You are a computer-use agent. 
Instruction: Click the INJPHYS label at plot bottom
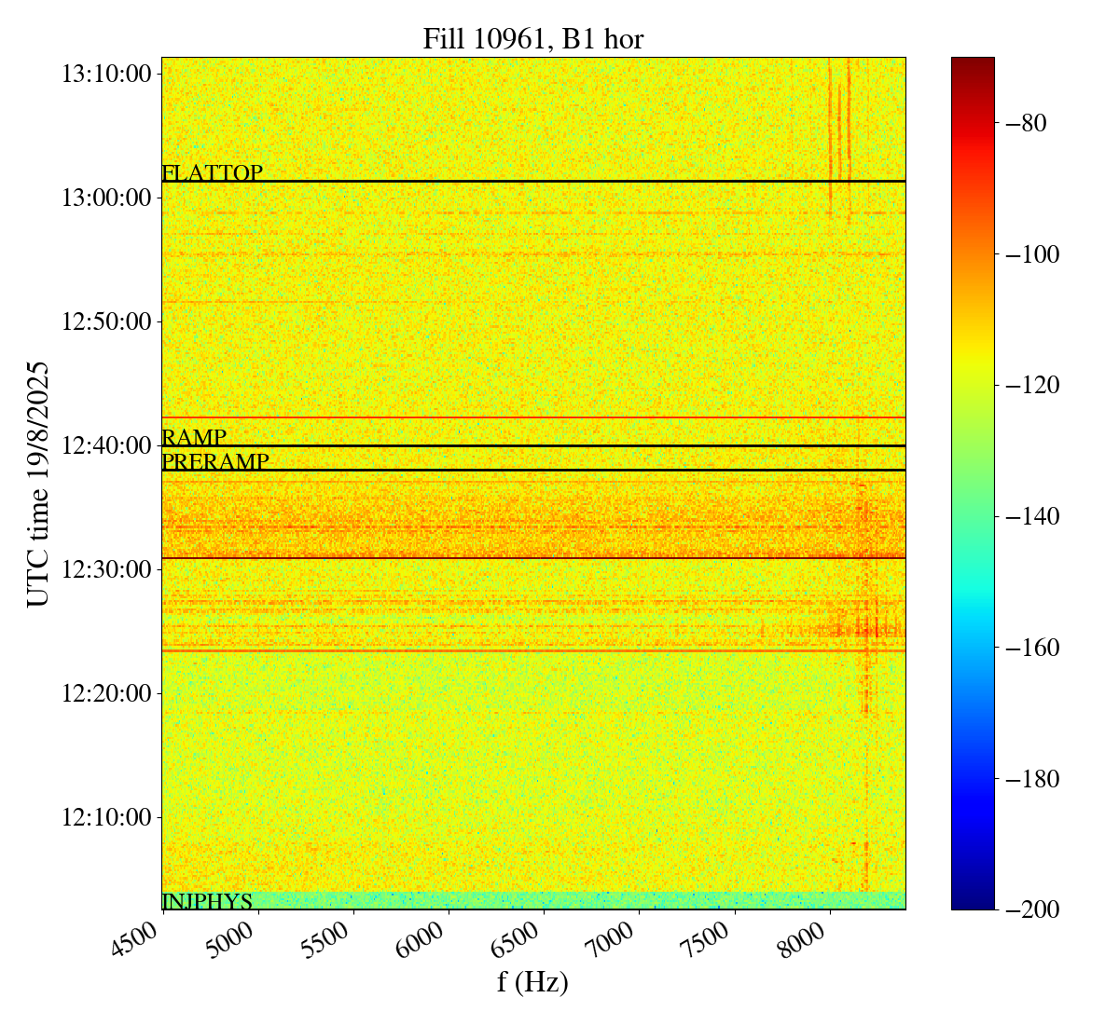[207, 901]
